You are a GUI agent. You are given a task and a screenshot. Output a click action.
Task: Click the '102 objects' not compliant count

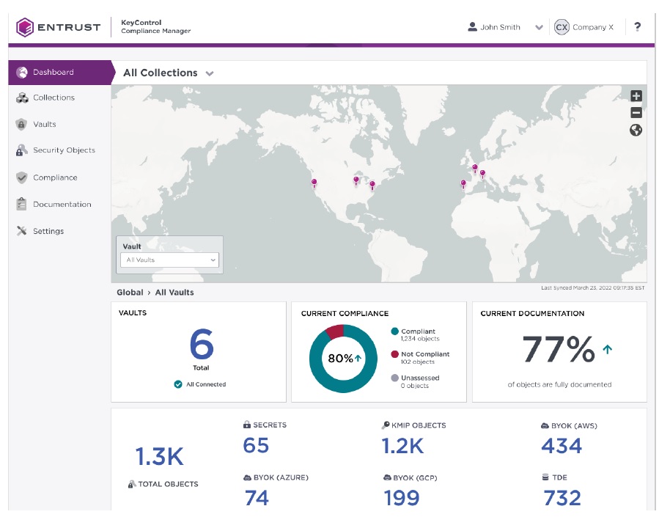(418, 362)
